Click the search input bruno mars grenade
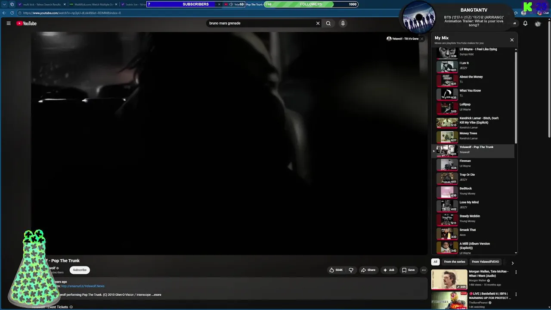This screenshot has height=310, width=551. pos(260,23)
